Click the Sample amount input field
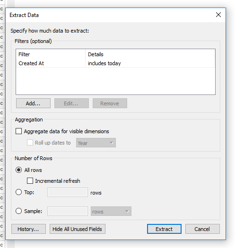The width and height of the screenshot is (235, 248). 68,211
